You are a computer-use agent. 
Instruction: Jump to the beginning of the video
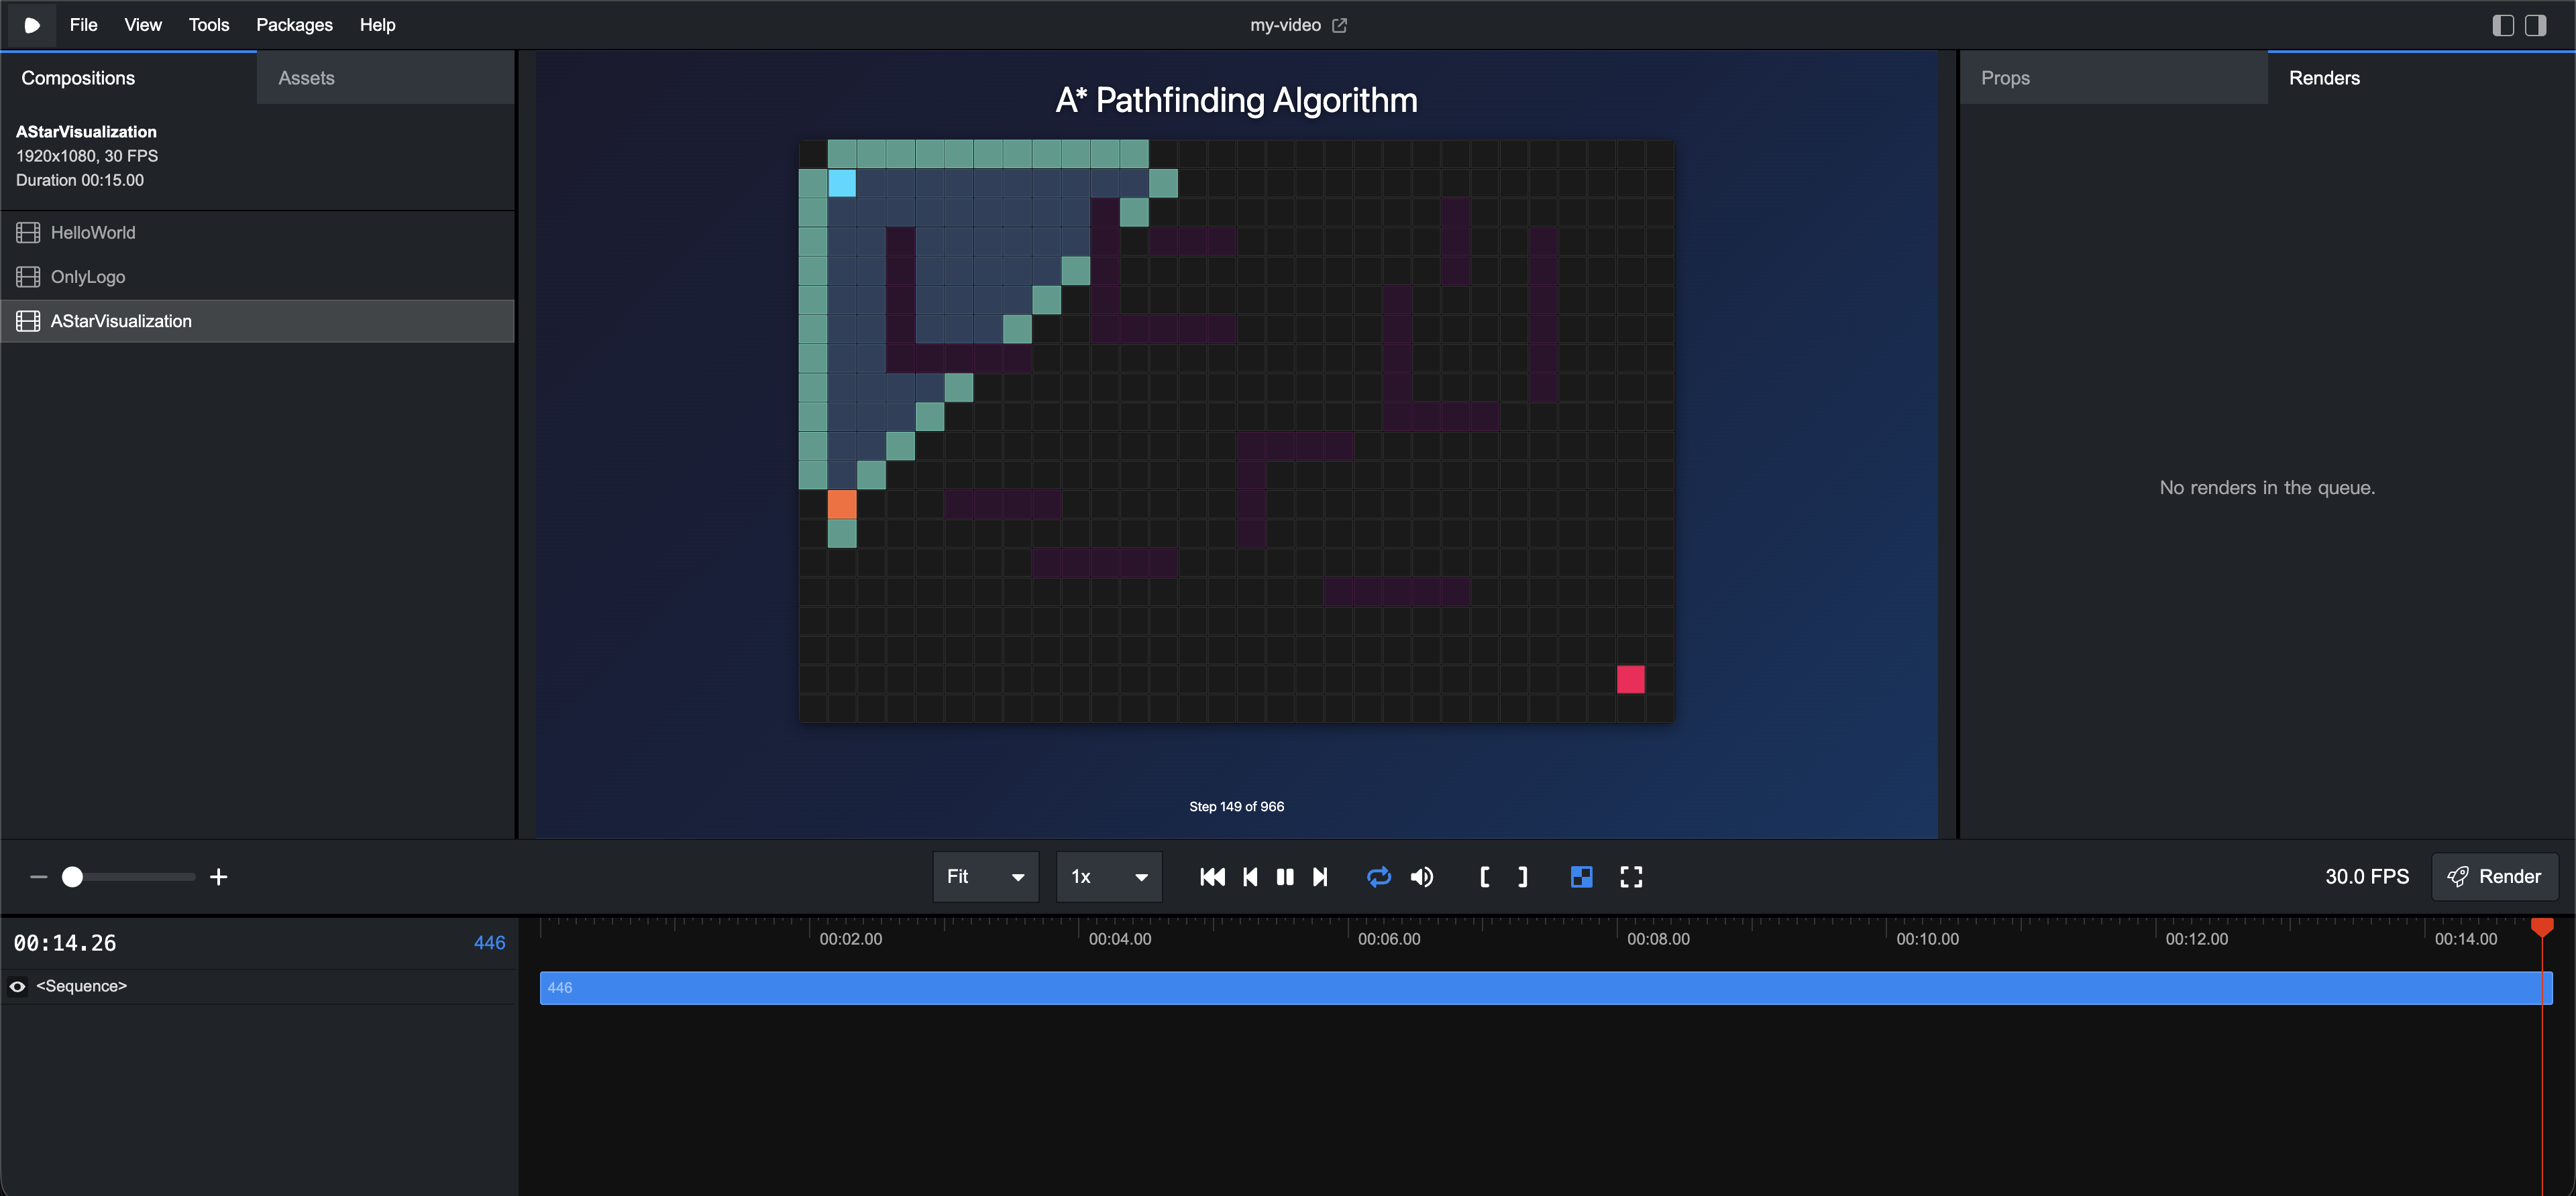tap(1212, 876)
